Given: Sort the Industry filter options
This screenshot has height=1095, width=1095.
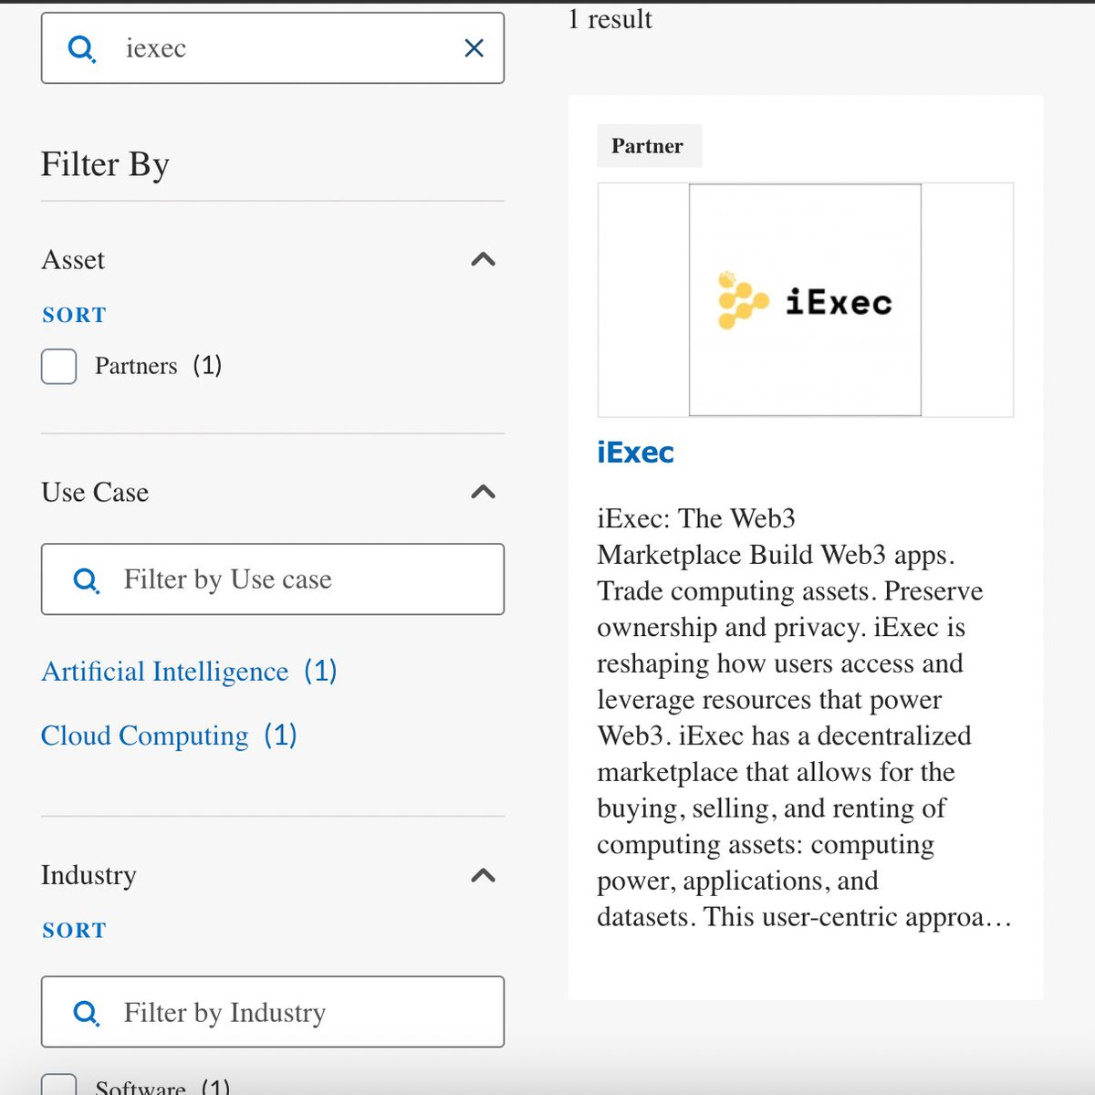Looking at the screenshot, I should pos(74,931).
